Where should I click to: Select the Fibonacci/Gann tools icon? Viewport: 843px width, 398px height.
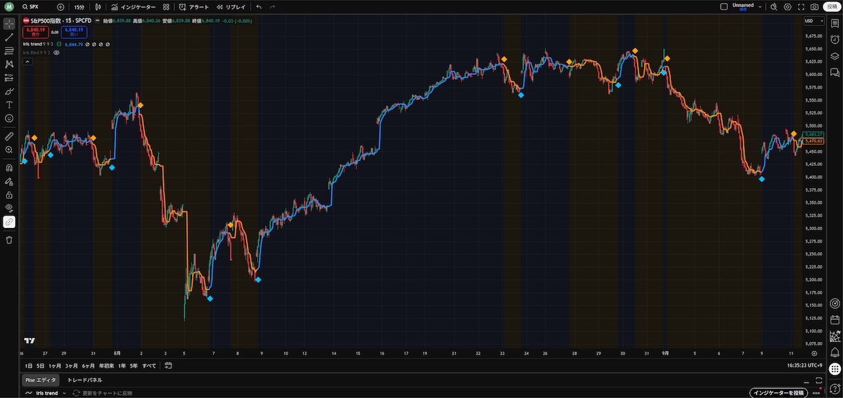pos(9,50)
